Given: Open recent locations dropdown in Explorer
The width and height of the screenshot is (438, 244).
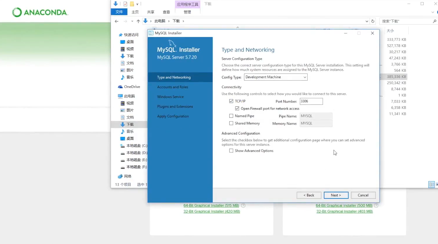Looking at the screenshot, I should click(x=132, y=21).
